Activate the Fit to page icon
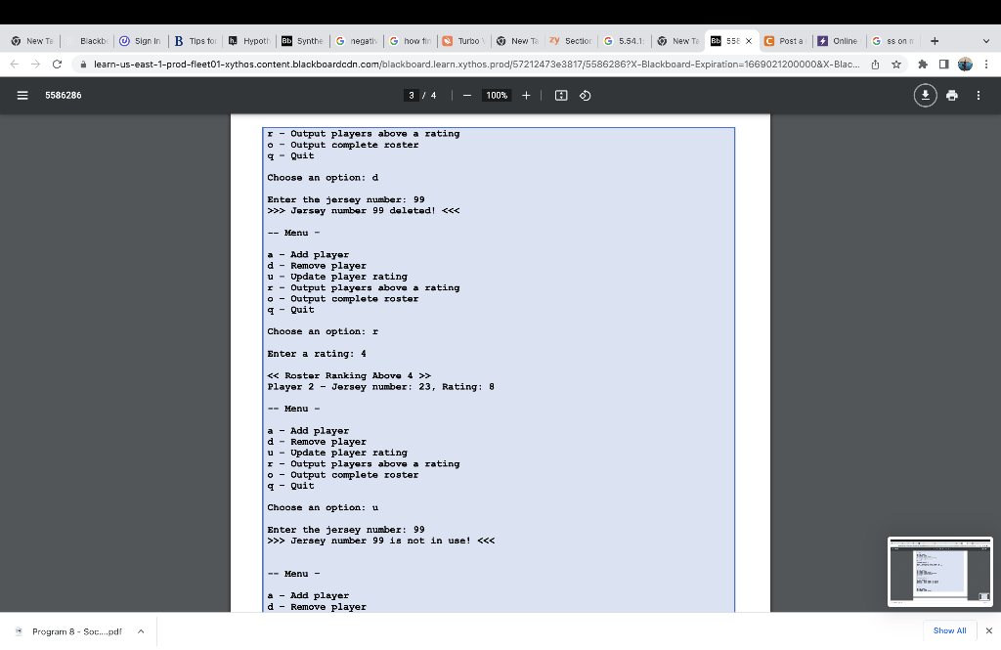 562,95
